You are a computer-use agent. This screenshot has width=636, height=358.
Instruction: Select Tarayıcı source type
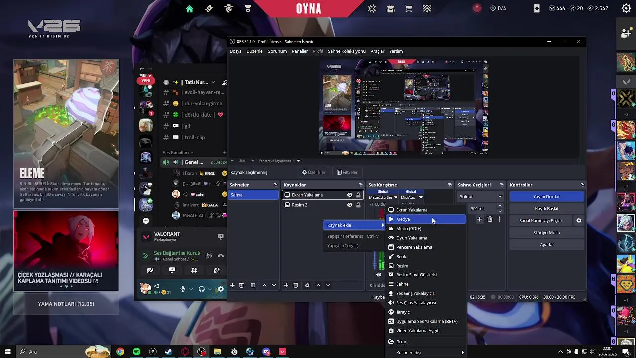[426, 312]
